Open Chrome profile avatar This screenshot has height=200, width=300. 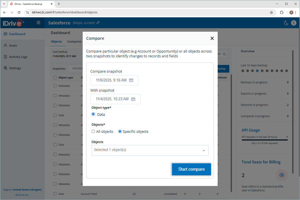(291, 12)
